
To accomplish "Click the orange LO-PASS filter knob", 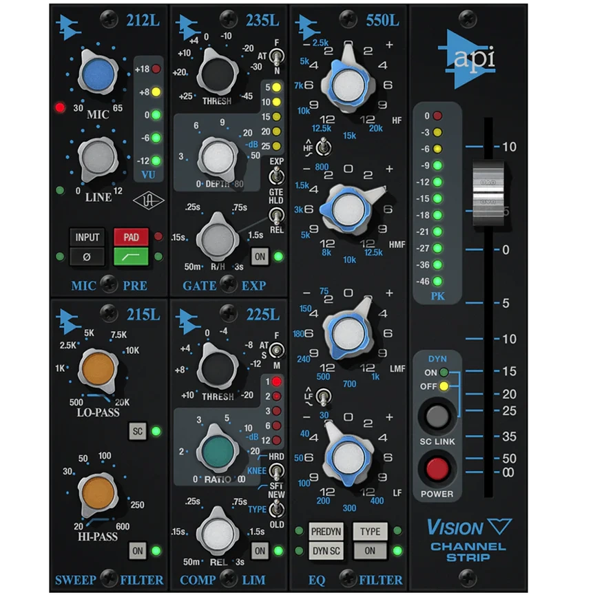I will pyautogui.click(x=98, y=370).
